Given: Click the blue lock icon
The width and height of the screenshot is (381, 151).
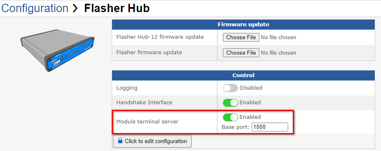Looking at the screenshot, I should pos(120,141).
